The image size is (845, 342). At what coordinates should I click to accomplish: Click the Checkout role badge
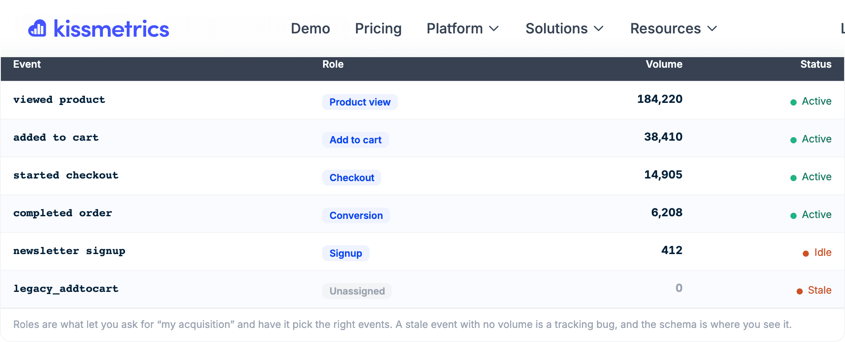coord(352,178)
